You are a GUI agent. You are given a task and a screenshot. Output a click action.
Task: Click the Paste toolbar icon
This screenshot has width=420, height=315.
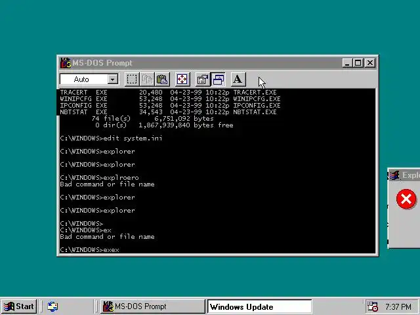tap(162, 79)
